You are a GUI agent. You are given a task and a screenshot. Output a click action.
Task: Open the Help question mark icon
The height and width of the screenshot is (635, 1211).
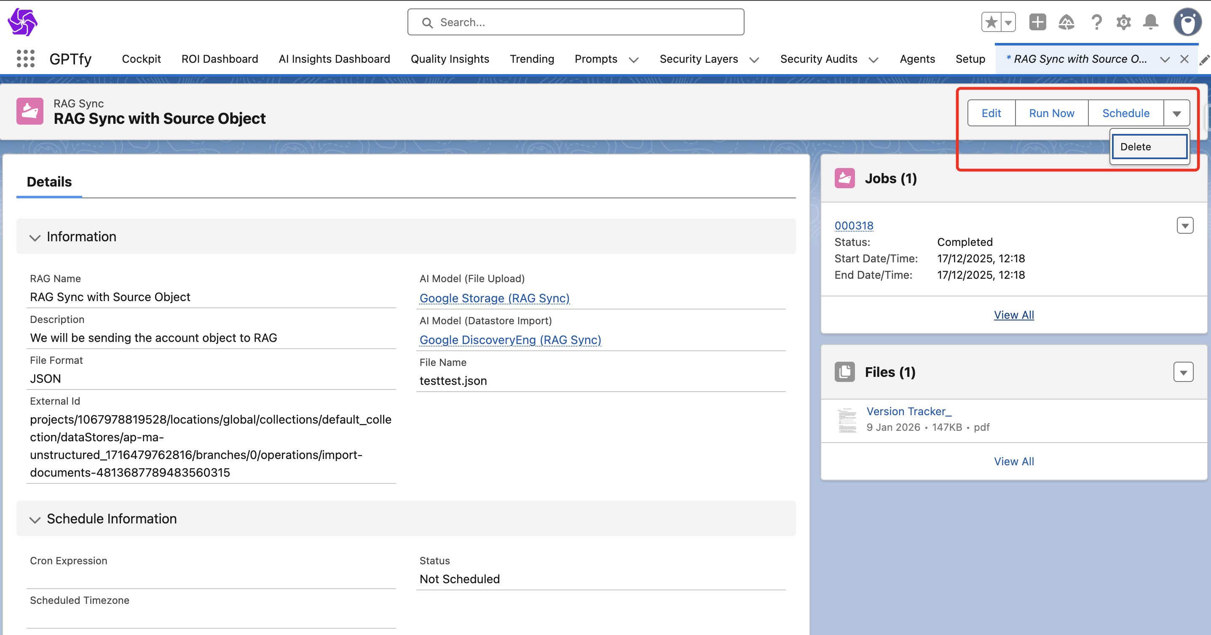pyautogui.click(x=1096, y=22)
